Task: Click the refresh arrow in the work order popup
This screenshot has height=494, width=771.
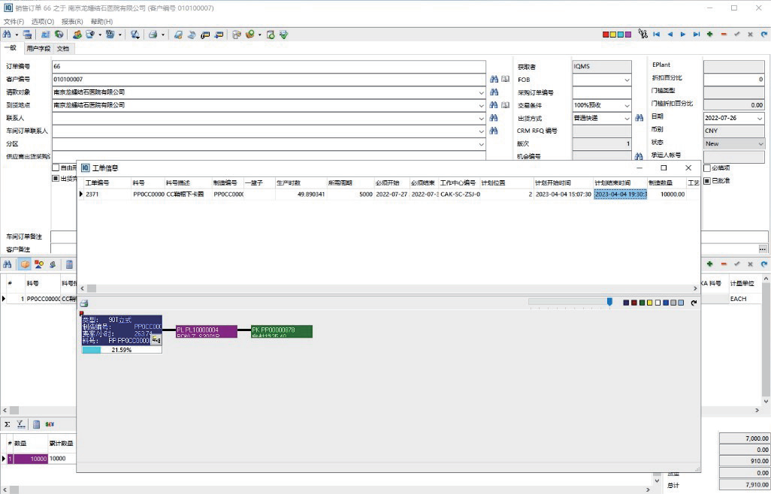Action: tap(694, 303)
